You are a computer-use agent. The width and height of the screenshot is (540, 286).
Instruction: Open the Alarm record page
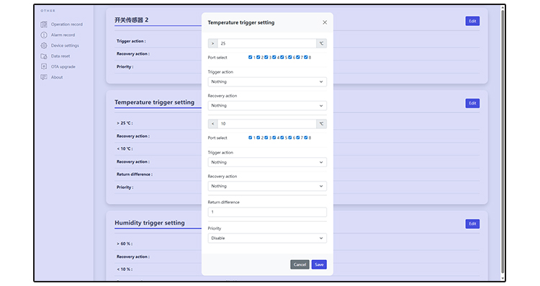63,35
